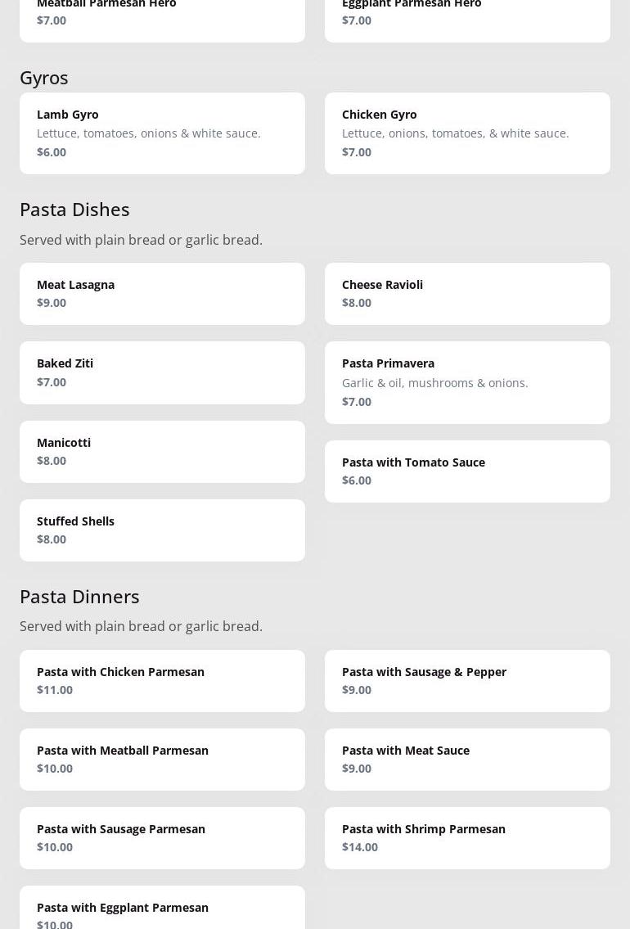Select the Meatball Parmesan Hero card
This screenshot has width=630, height=929.
coord(162,16)
